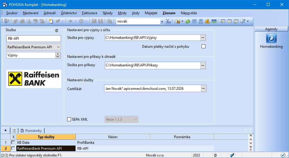The height and width of the screenshot is (158, 289).
Task: Click the new record icon with the star
Action: pyautogui.click(x=51, y=21)
